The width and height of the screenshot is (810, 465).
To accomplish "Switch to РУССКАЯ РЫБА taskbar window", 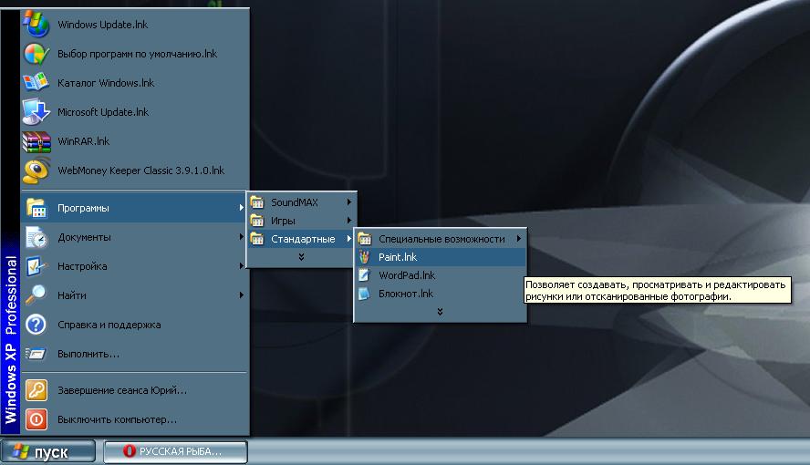I will 175,451.
